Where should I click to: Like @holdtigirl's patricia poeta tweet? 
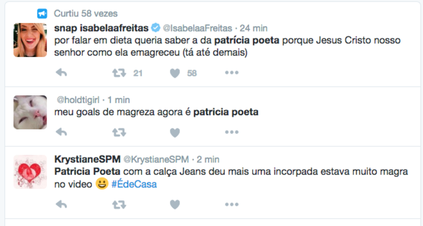coord(175,133)
